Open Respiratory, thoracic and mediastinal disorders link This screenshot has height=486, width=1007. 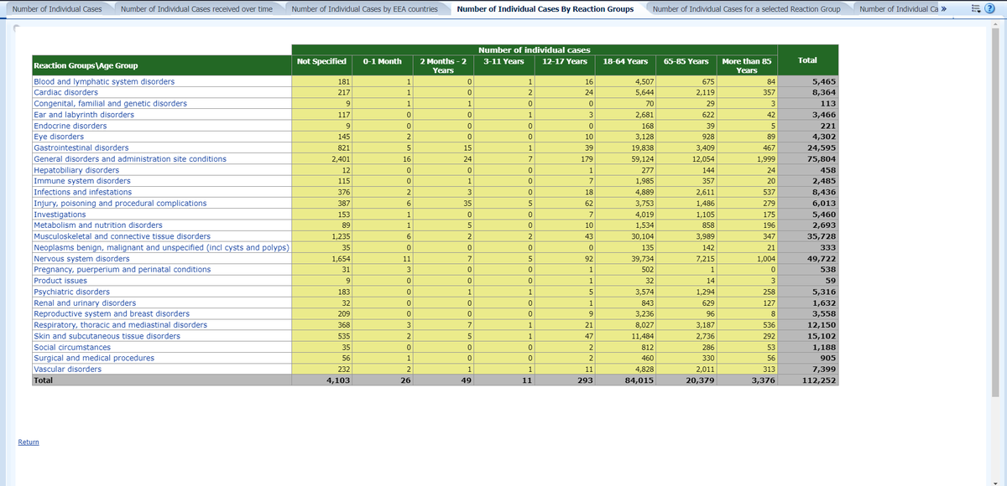click(120, 325)
